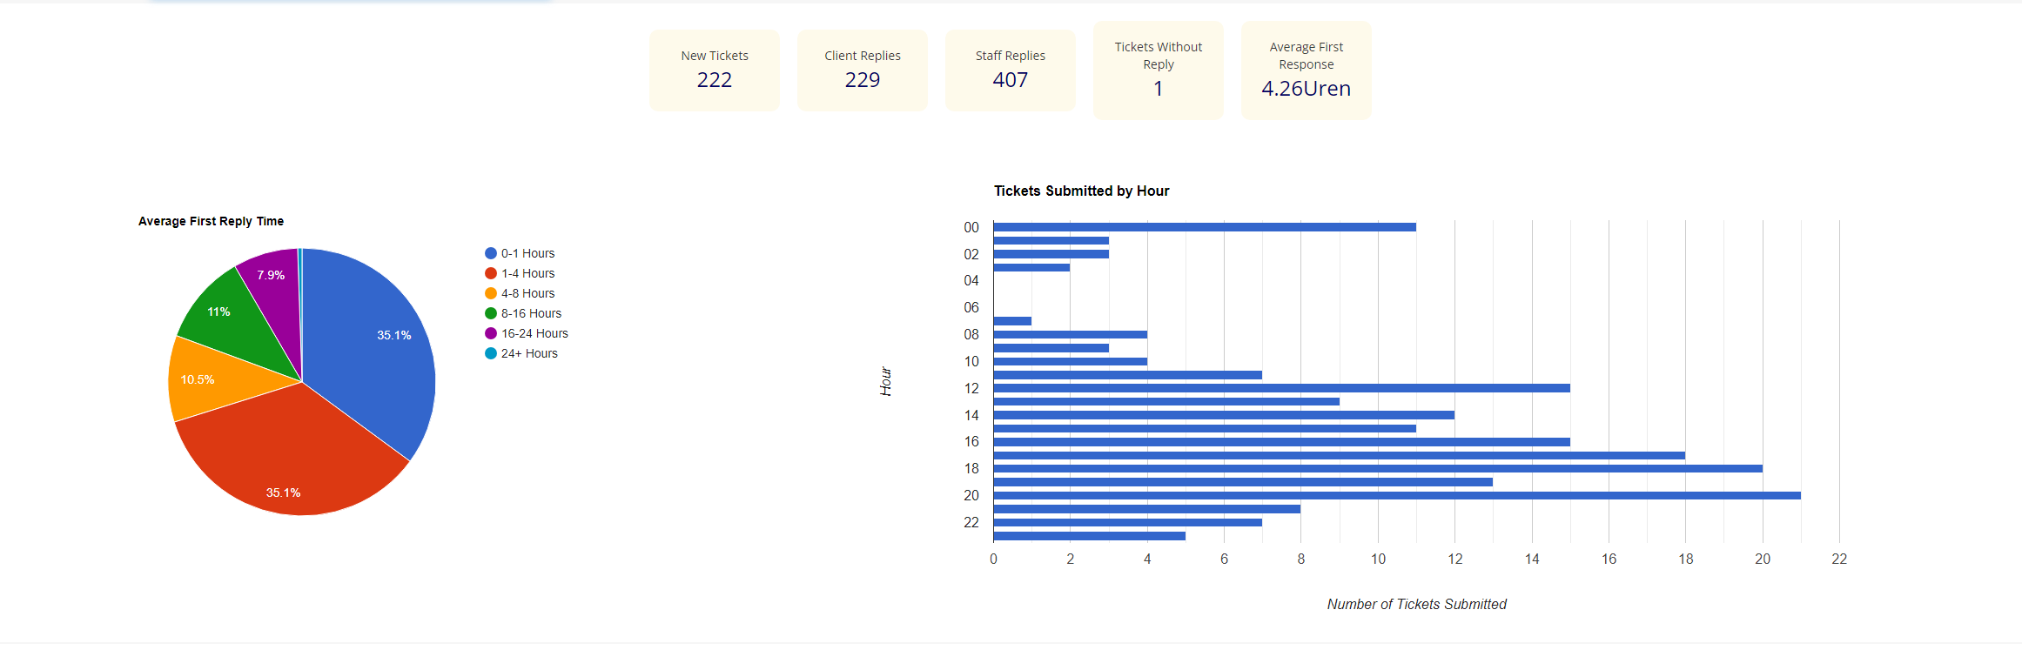Open the Client Replies stat card

[x=862, y=70]
